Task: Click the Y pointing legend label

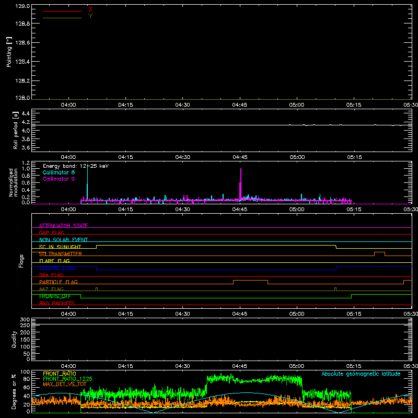Action: click(90, 16)
